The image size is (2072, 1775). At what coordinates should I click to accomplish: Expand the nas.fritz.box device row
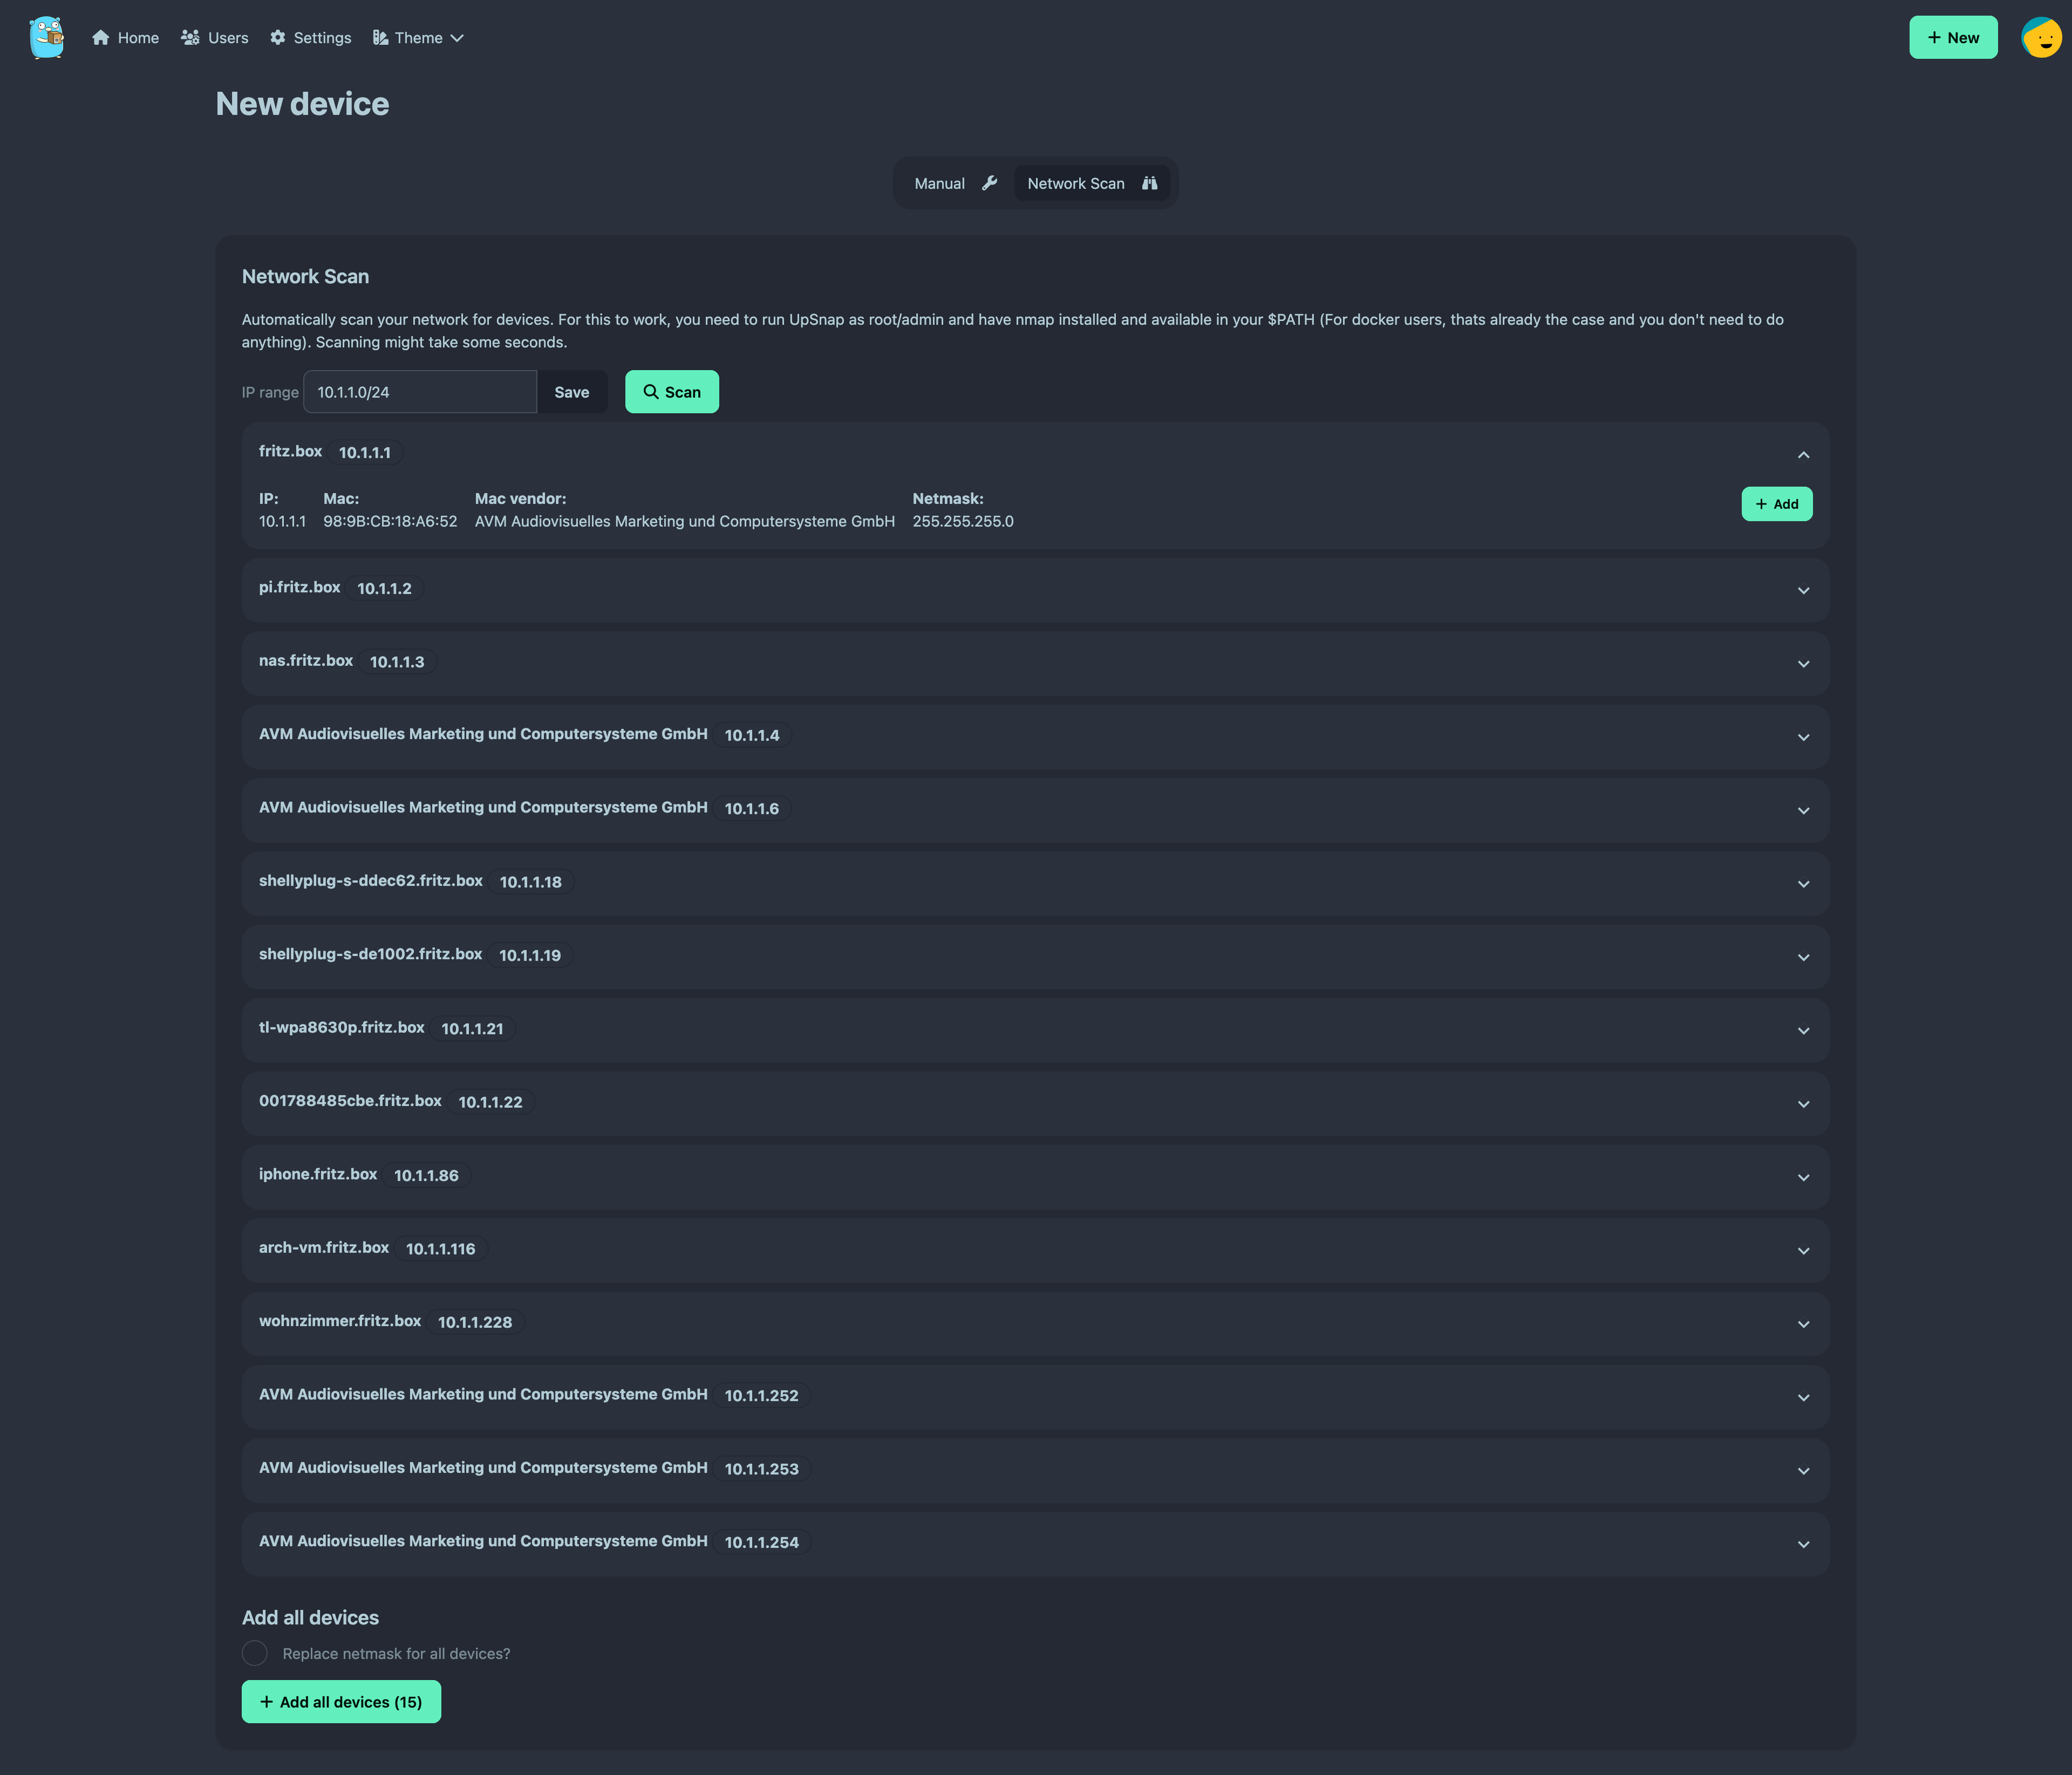1803,664
